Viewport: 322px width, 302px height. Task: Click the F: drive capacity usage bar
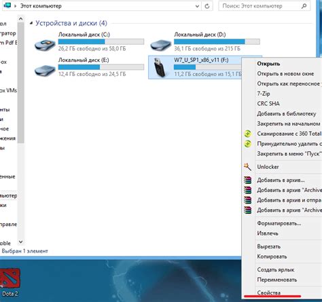coord(208,67)
